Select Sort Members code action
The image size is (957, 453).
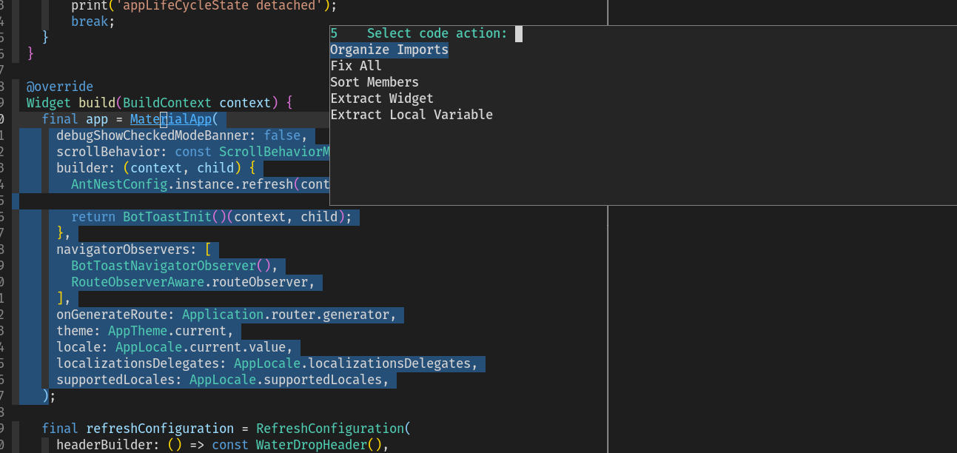[375, 82]
